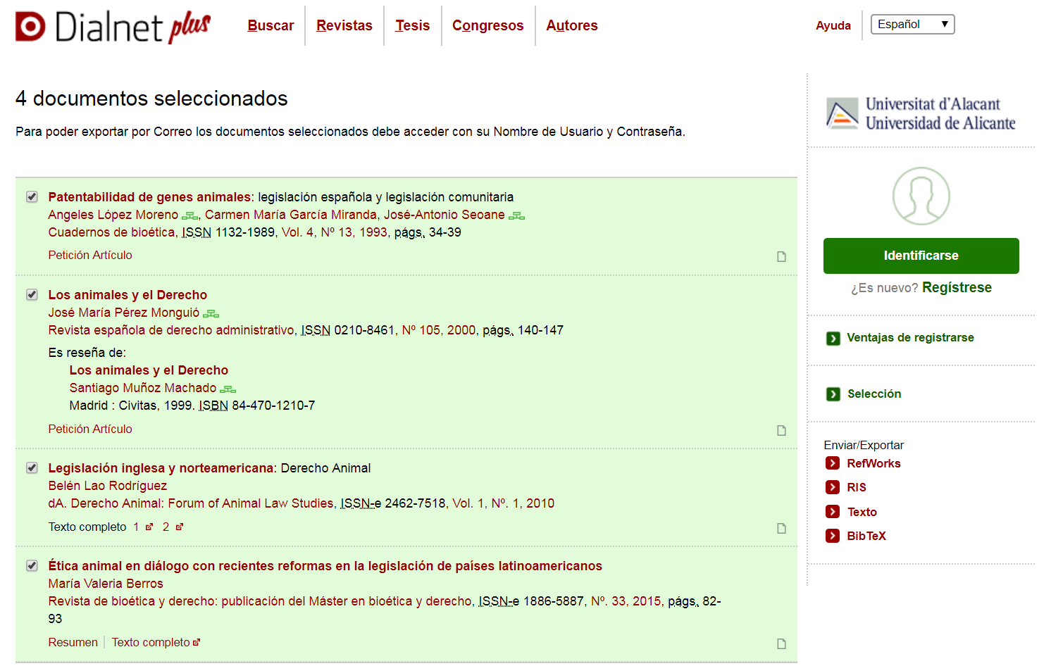
Task: Click the green arrow icon beside Selección
Action: pyautogui.click(x=833, y=394)
